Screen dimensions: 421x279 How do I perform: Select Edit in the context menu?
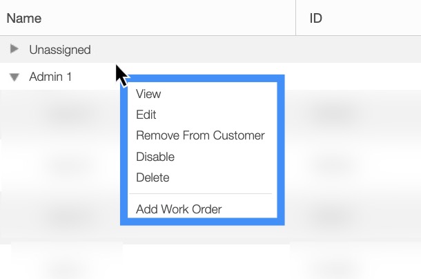point(146,115)
